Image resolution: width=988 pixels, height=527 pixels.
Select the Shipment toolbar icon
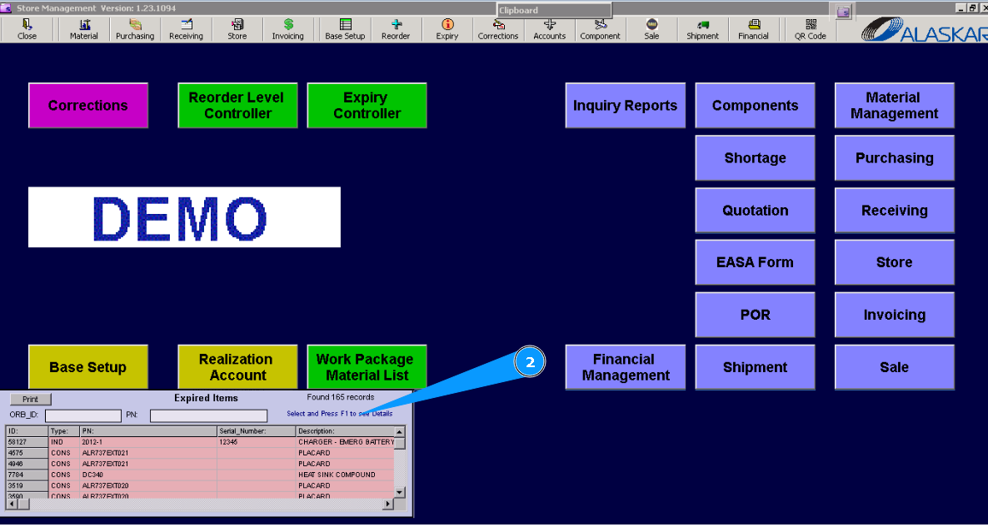click(x=702, y=30)
